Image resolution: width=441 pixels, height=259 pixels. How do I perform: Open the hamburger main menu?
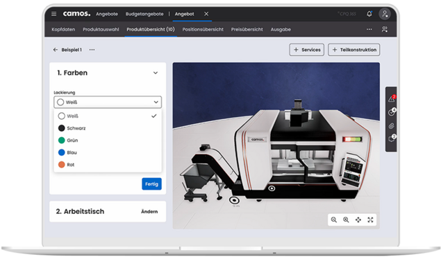(x=53, y=14)
